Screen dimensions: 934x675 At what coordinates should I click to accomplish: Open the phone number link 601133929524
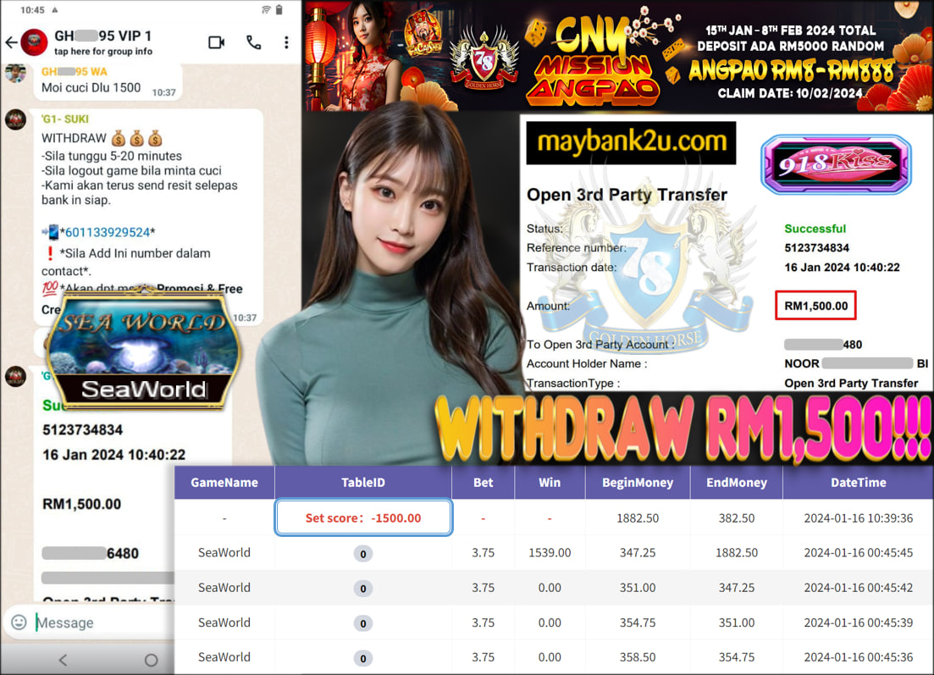click(x=108, y=232)
